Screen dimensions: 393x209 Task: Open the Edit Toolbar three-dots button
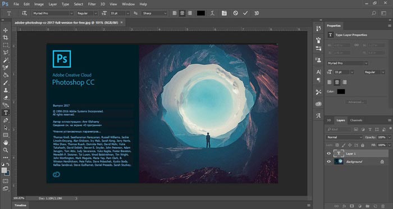tap(5, 157)
